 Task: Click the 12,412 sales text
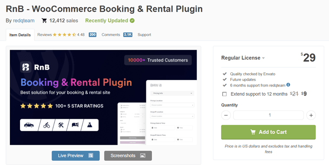tap(64, 21)
